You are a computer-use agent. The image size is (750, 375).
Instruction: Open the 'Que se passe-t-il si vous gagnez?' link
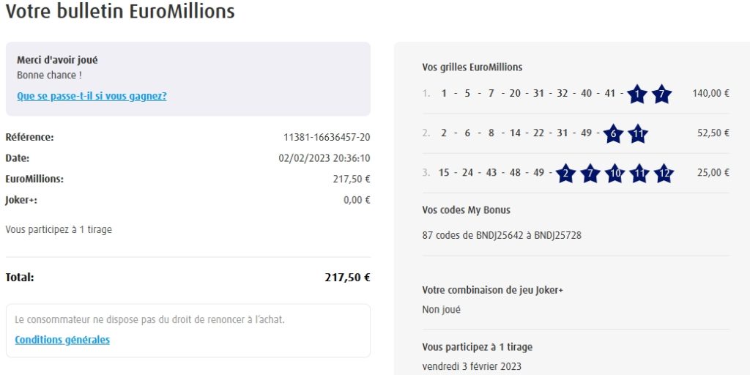[x=92, y=96]
